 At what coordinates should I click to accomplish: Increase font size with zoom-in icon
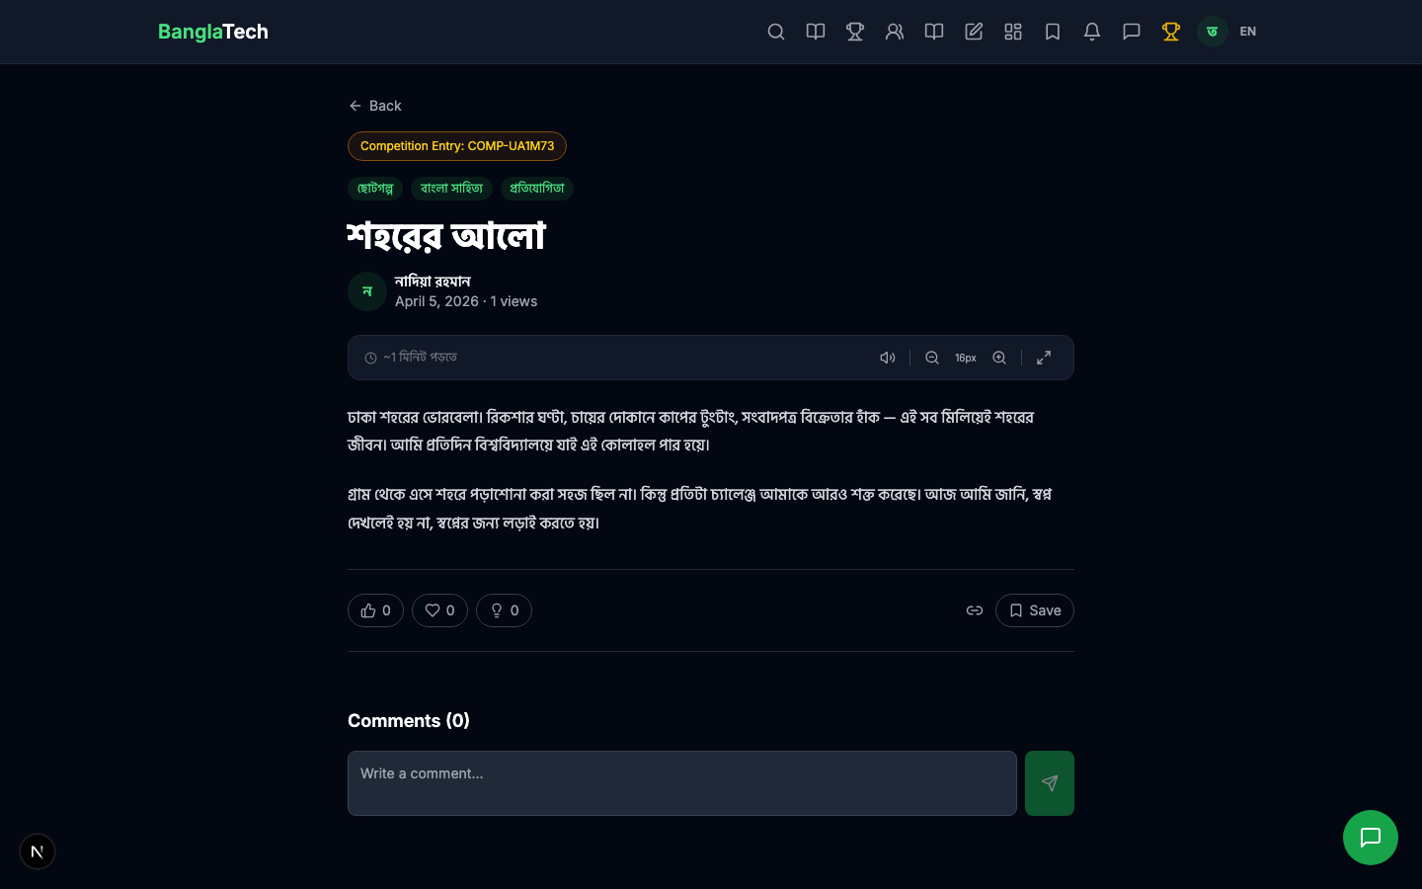[x=999, y=358]
